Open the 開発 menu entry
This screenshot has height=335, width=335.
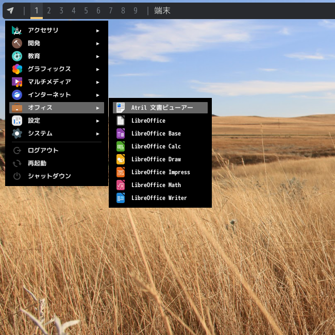(x=57, y=43)
